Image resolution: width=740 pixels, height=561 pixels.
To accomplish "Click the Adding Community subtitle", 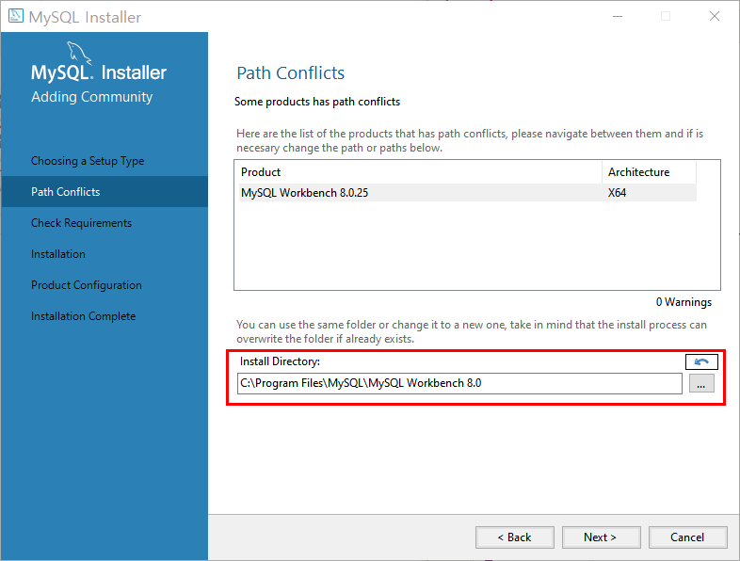I will coord(92,97).
